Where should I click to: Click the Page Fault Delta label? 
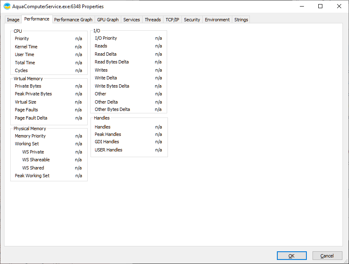coord(31,118)
